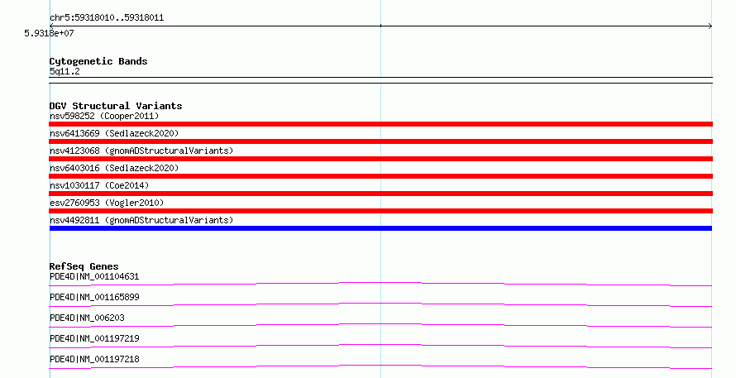Image resolution: width=736 pixels, height=378 pixels.
Task: Click the red bar under nsv4123068
Action: (380, 159)
